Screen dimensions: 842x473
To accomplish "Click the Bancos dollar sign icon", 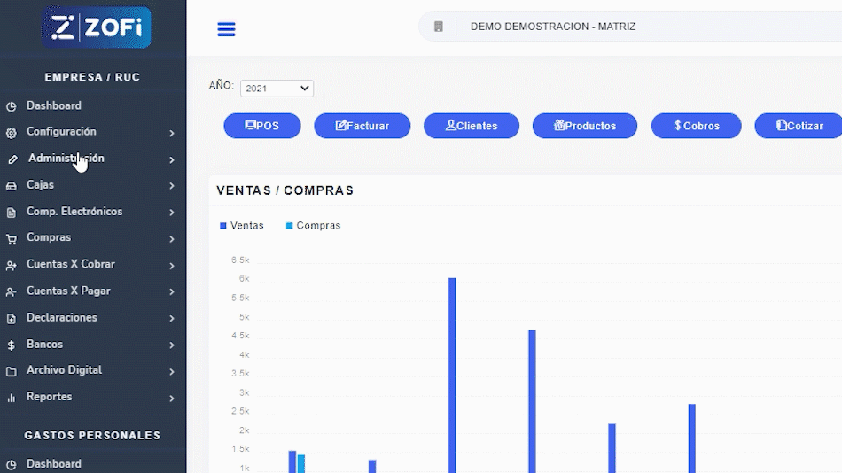I will pos(11,345).
